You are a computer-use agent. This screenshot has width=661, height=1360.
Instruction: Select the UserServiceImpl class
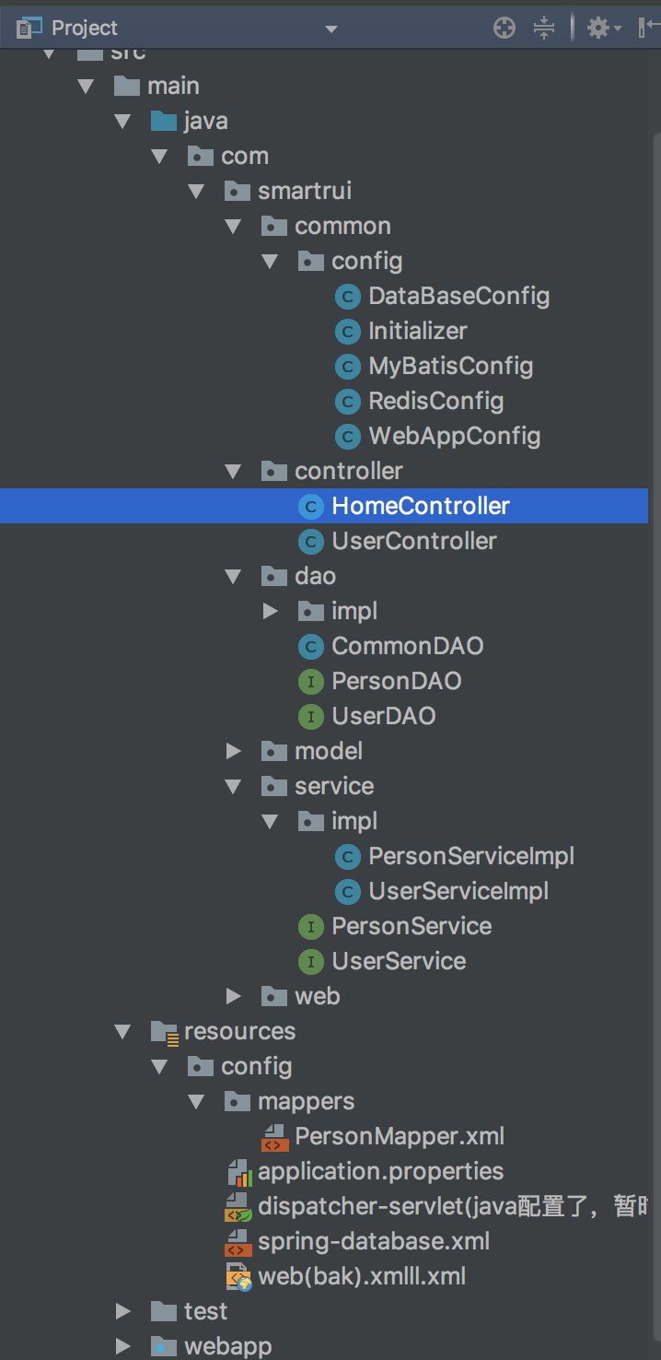pyautogui.click(x=458, y=892)
